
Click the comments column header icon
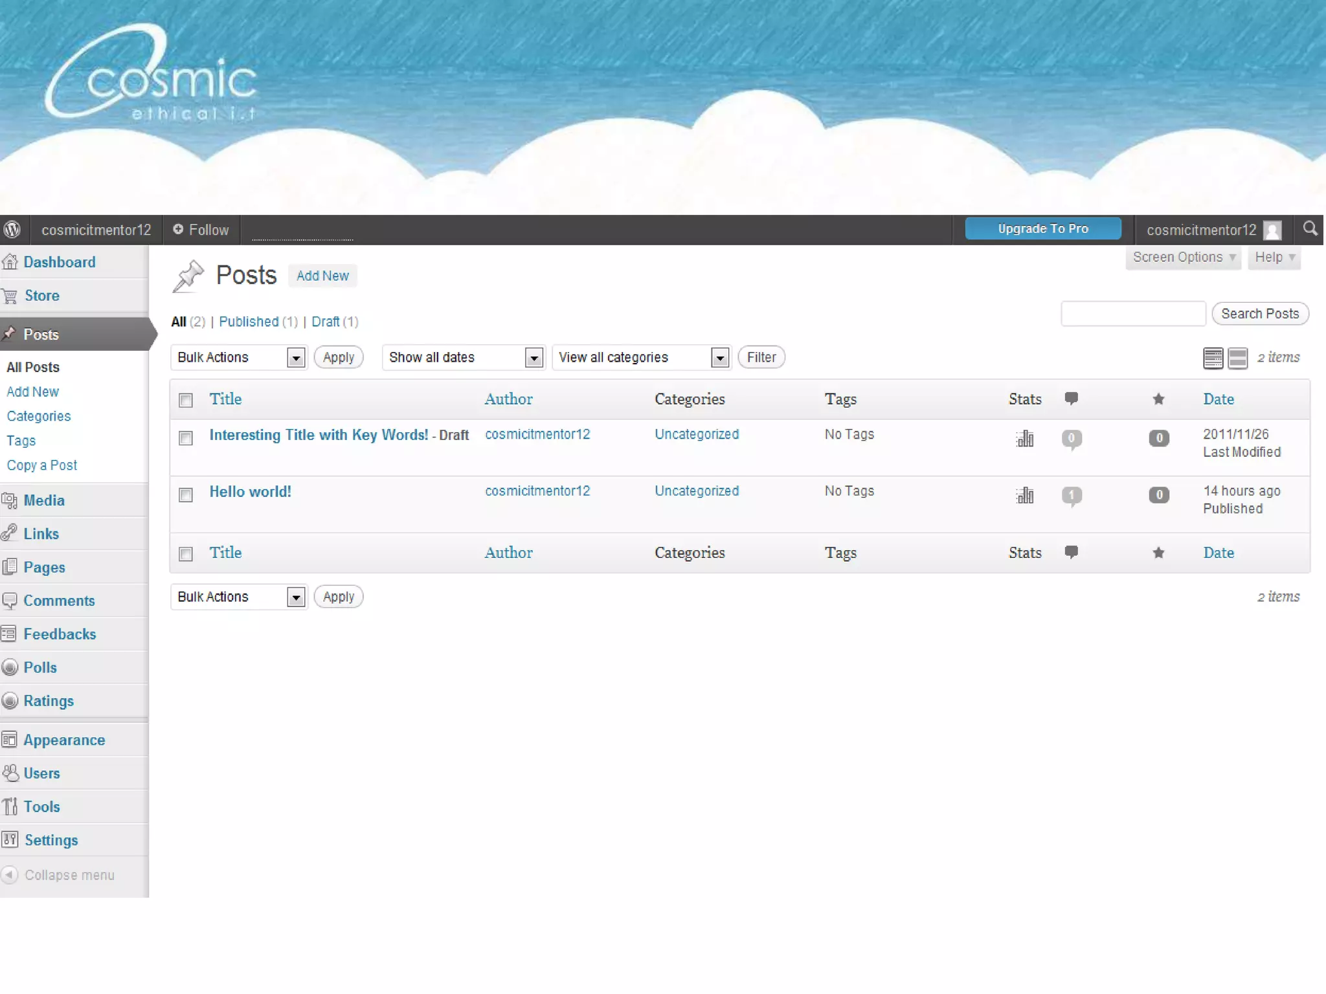1072,399
